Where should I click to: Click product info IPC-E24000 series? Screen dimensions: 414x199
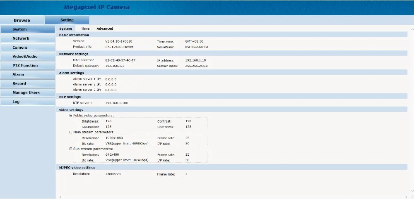(119, 47)
